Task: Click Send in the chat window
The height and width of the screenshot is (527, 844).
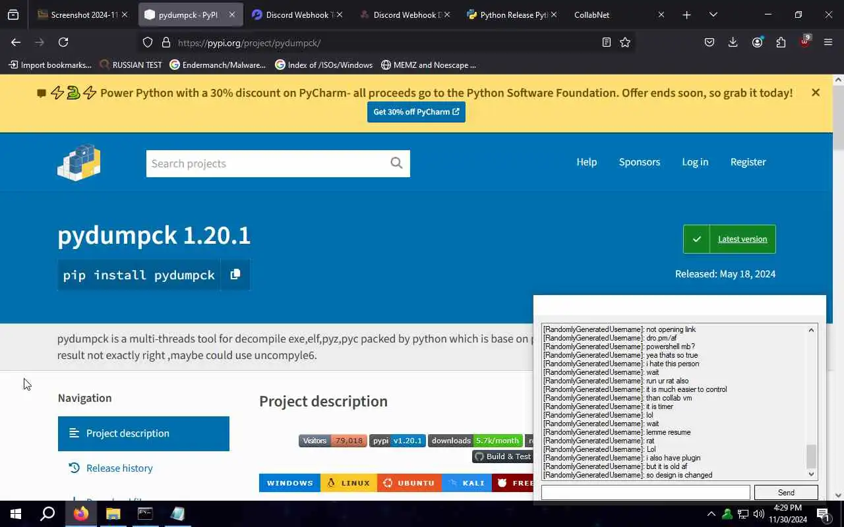Action: tap(786, 493)
